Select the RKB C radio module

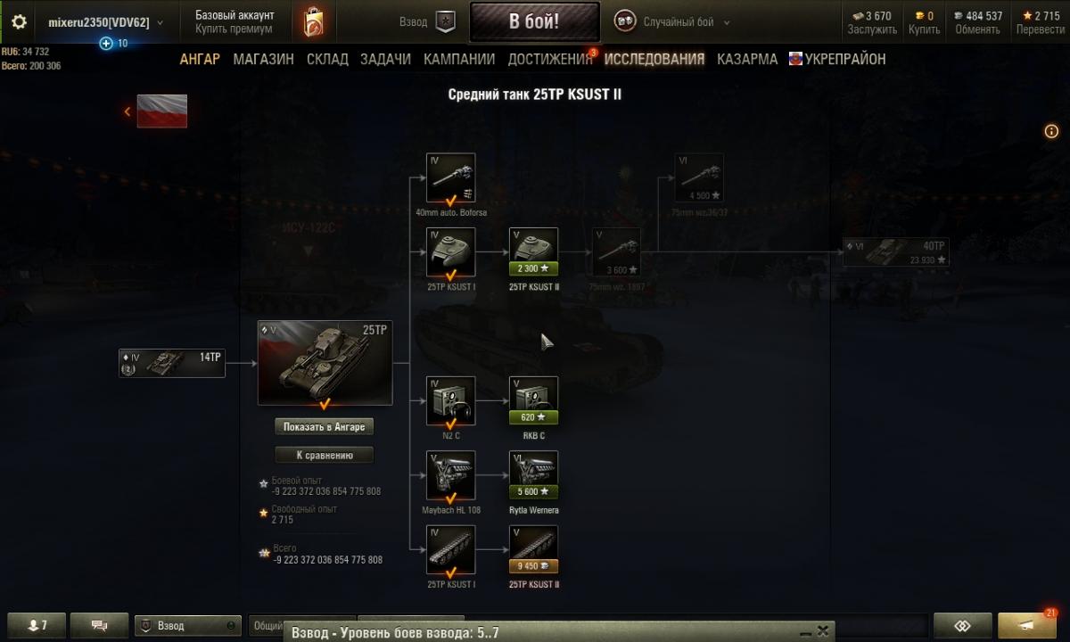533,401
